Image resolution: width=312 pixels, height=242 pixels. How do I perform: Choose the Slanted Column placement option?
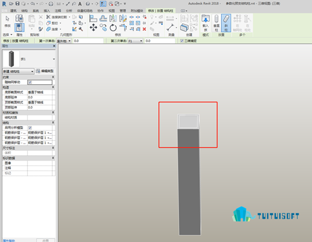(226, 23)
